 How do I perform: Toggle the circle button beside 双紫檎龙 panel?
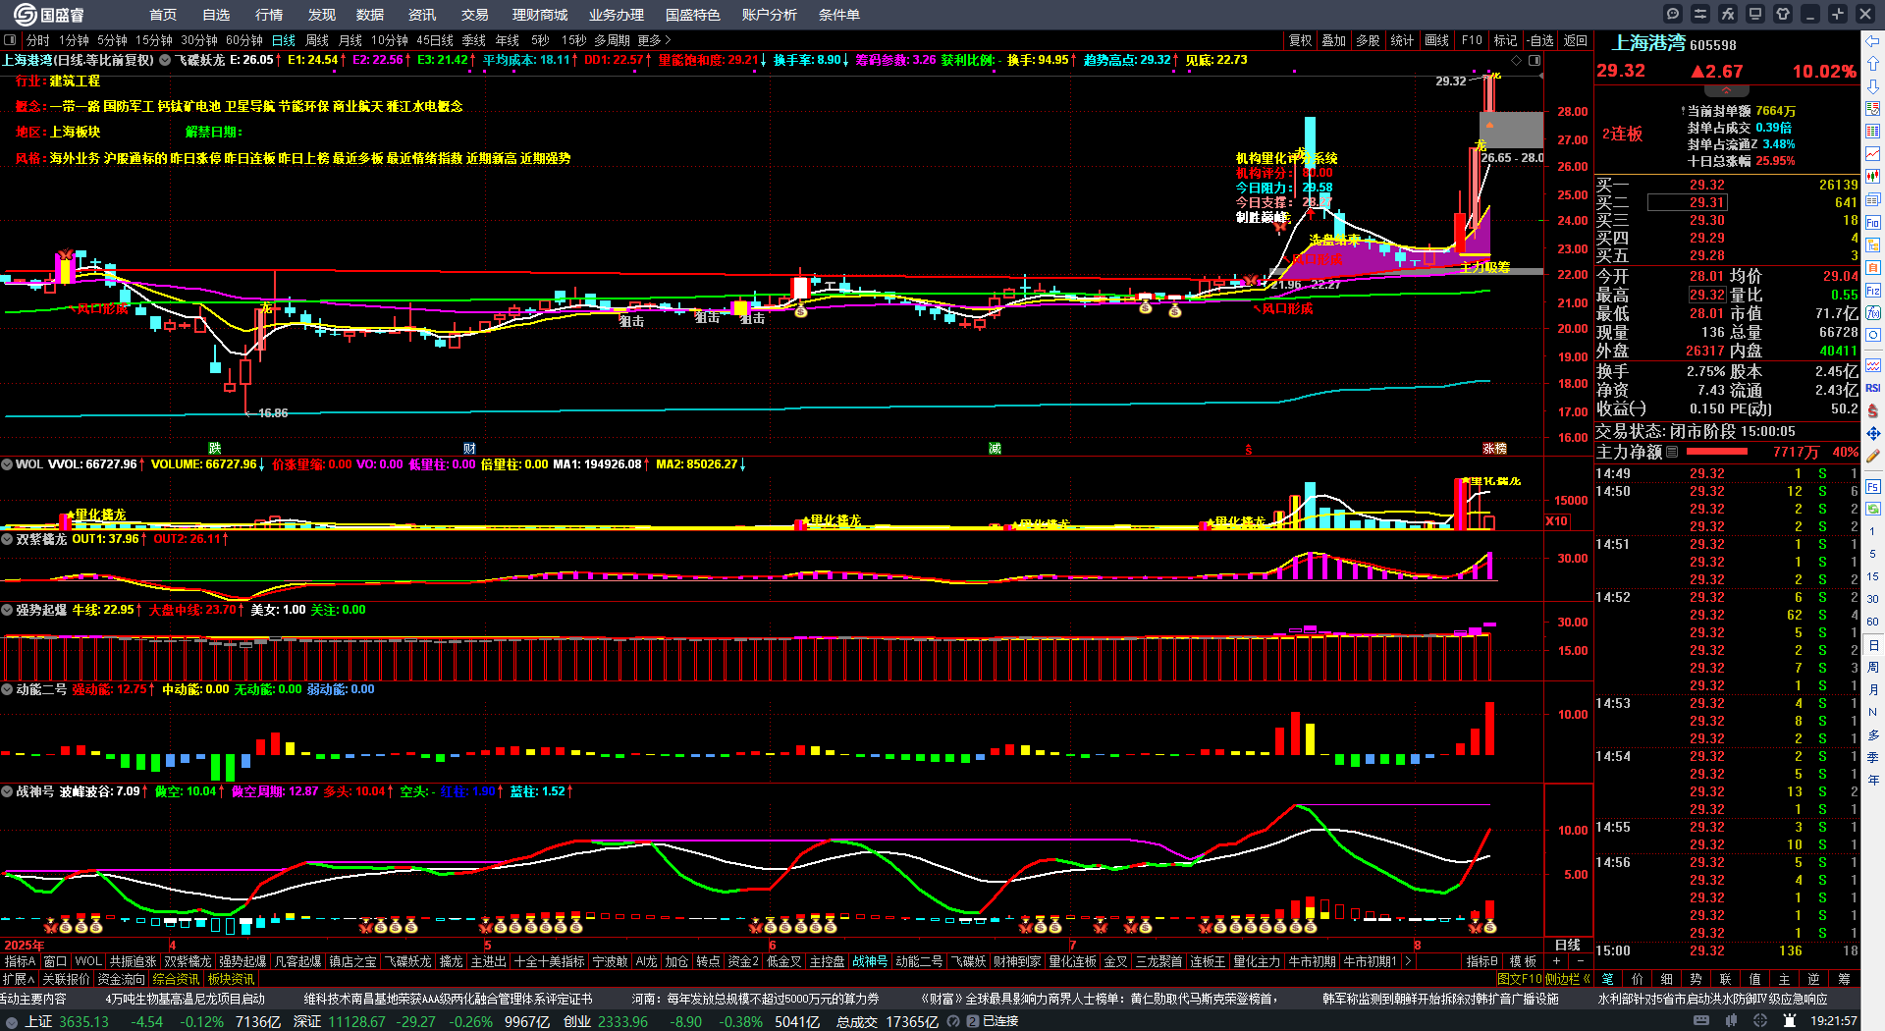click(x=7, y=539)
